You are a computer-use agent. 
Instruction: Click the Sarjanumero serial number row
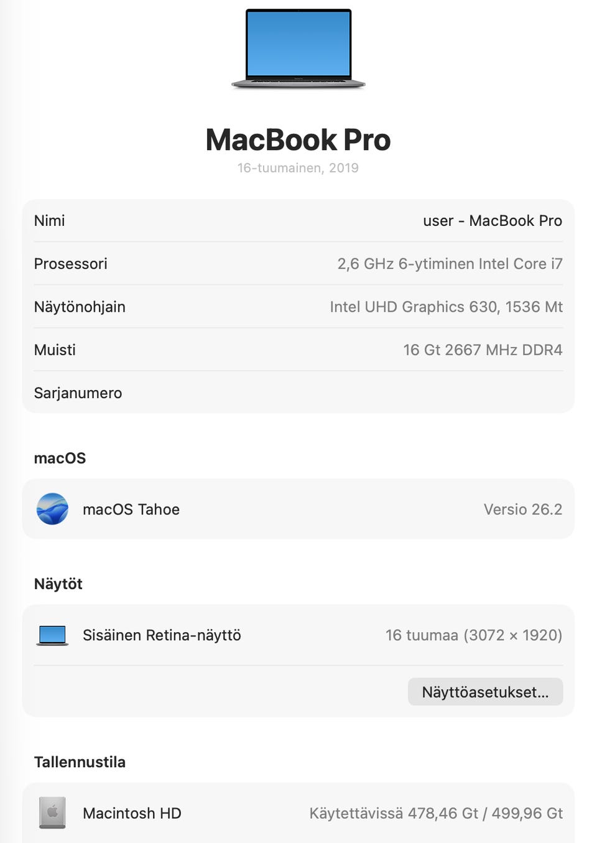coord(298,393)
